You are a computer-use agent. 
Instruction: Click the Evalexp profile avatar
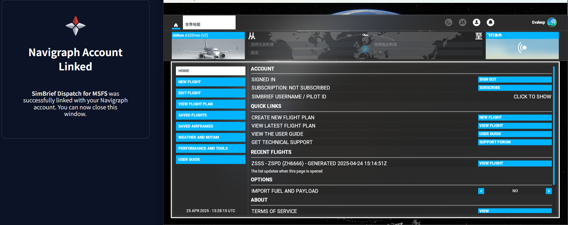point(552,22)
